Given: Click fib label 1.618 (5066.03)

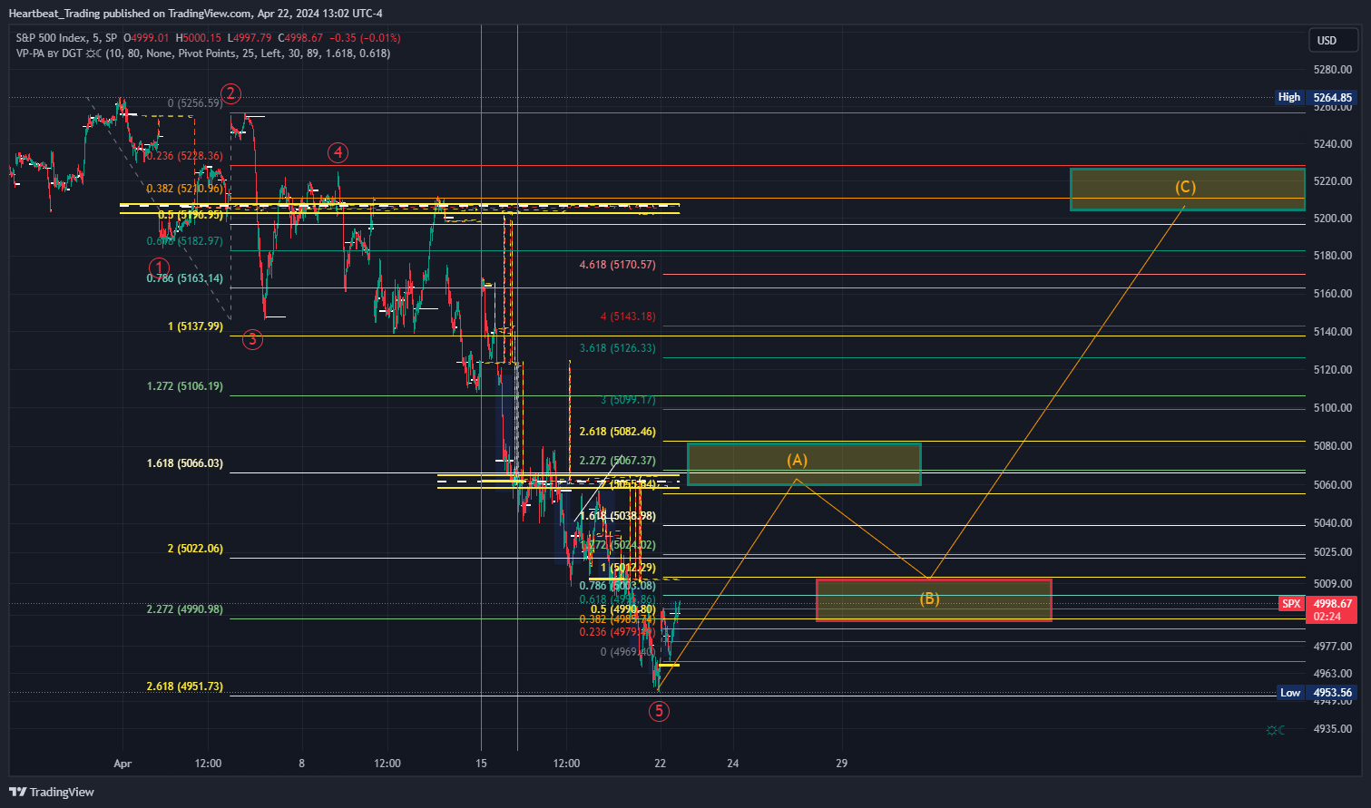Looking at the screenshot, I should [185, 463].
